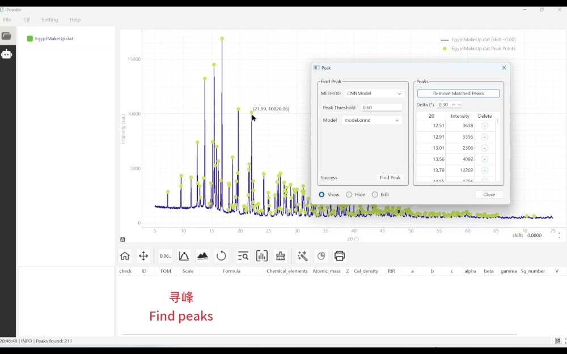The height and width of the screenshot is (354, 567).
Task: Select the Show radio button
Action: [321, 194]
